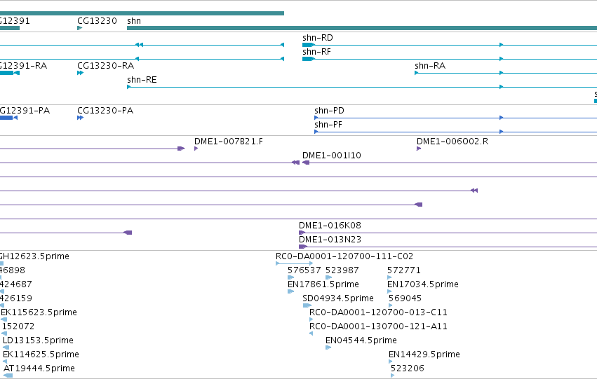Click the CG13230 gene arrow marker
The image size is (597, 379).
click(x=79, y=28)
